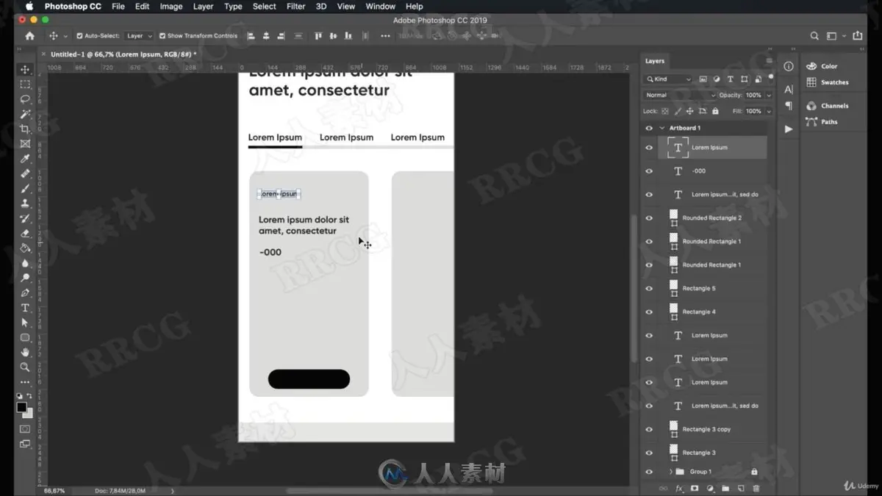Hide the -000 text layer
This screenshot has width=882, height=496.
click(x=649, y=171)
